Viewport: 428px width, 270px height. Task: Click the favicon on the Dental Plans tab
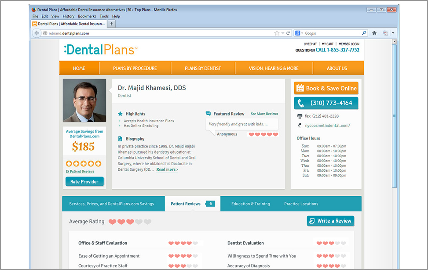35,24
